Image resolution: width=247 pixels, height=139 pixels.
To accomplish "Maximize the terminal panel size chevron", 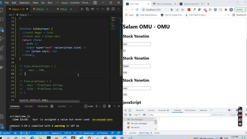I will pyautogui.click(x=114, y=106).
